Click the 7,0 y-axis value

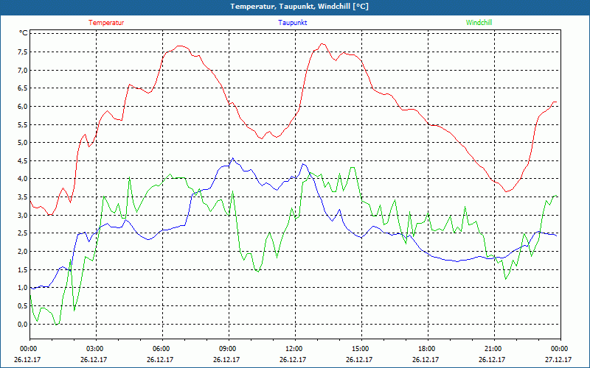tap(23, 70)
